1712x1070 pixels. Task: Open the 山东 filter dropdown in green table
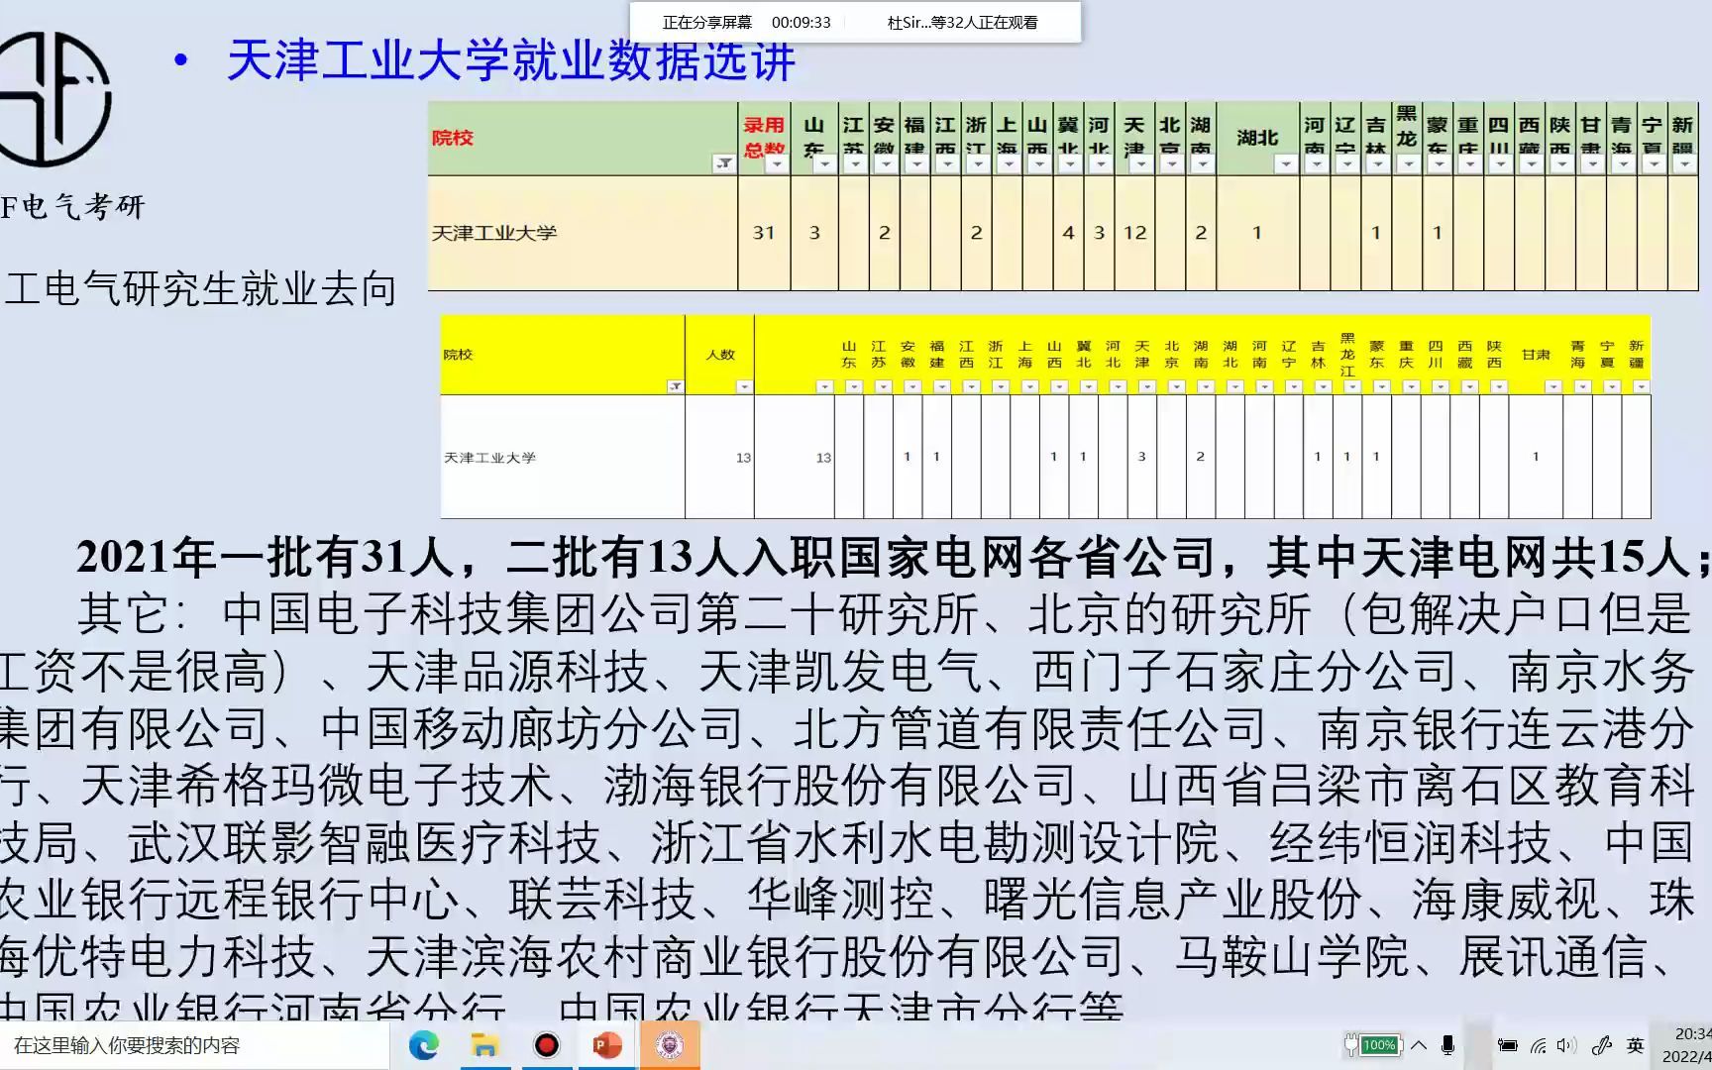[824, 164]
